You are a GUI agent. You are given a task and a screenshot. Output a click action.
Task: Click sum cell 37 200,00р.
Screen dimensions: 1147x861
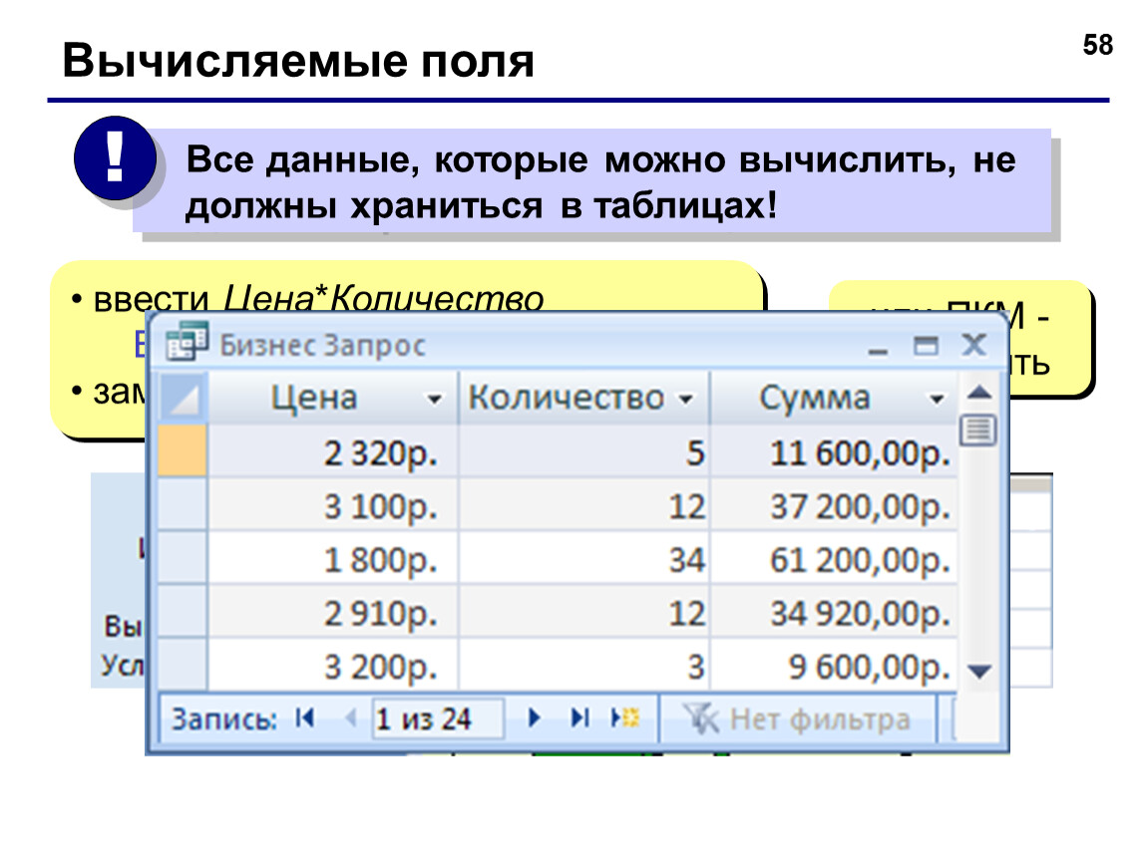834,506
